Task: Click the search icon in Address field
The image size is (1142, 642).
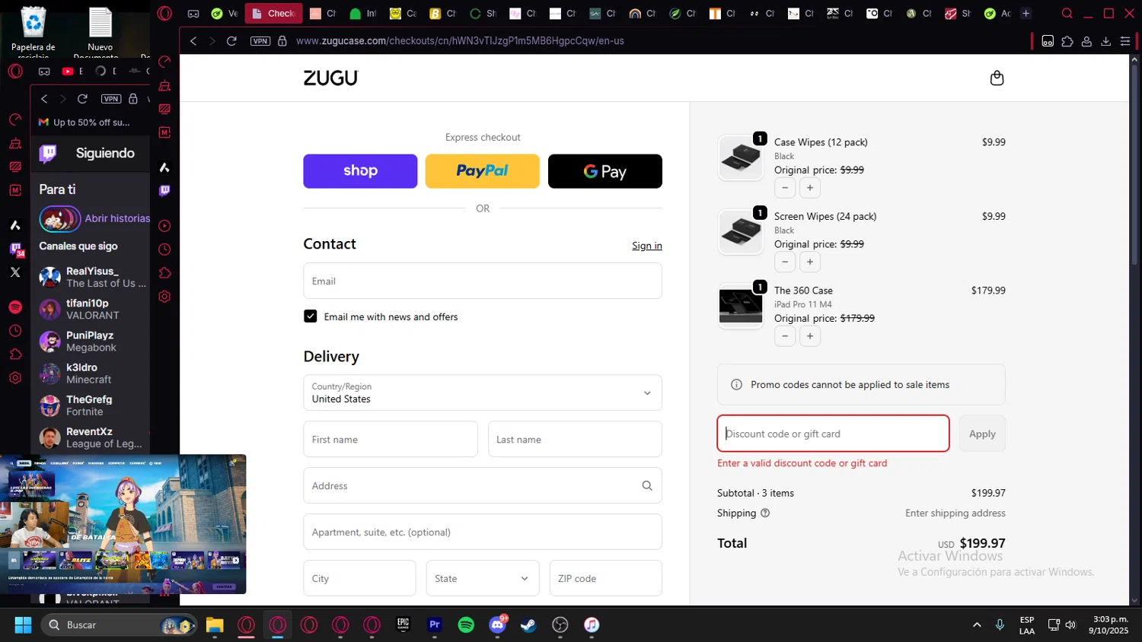Action: pos(647,485)
